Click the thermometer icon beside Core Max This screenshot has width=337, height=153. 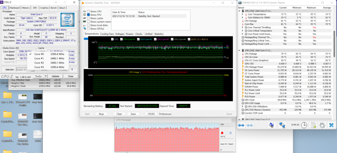click(x=243, y=24)
